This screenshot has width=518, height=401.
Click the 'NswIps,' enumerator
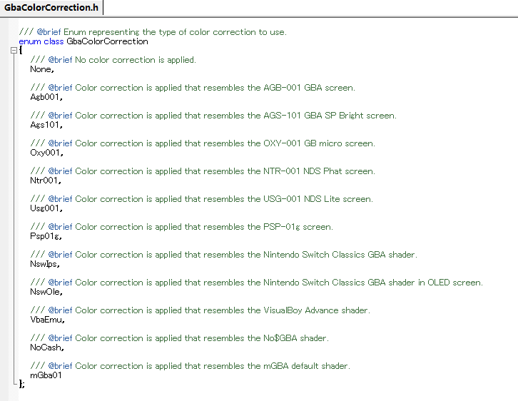(45, 264)
